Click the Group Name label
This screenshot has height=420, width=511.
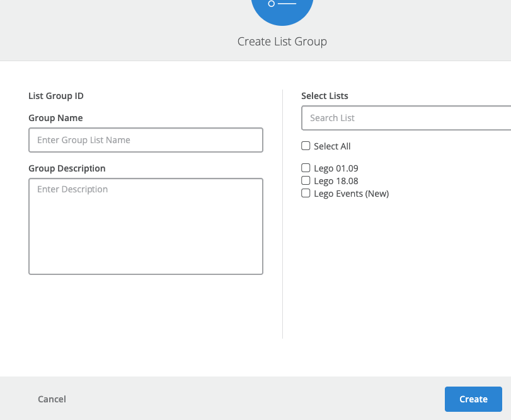[55, 118]
